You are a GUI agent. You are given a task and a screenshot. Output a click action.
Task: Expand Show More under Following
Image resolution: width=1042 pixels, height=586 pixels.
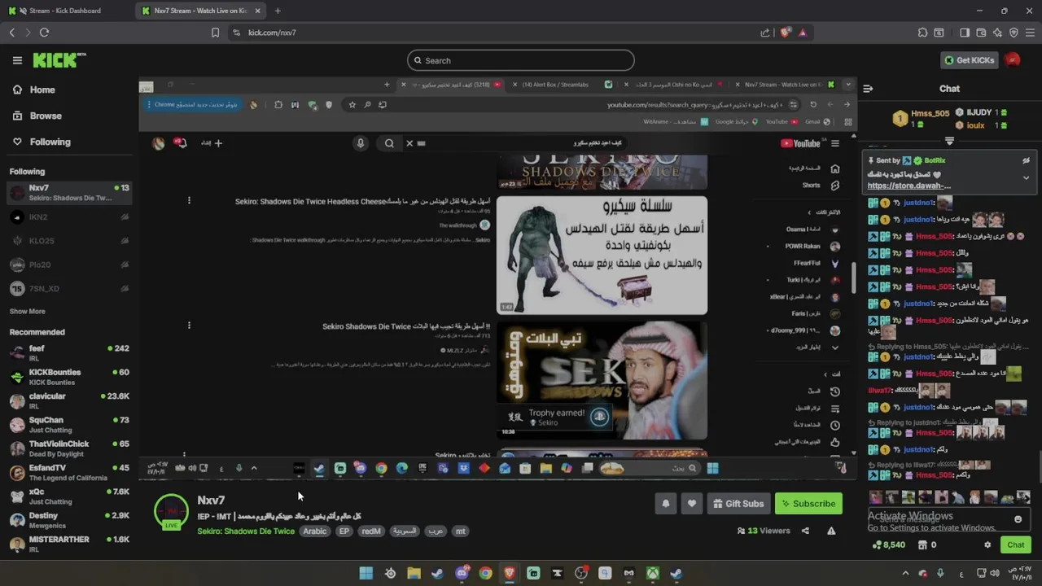pyautogui.click(x=27, y=312)
